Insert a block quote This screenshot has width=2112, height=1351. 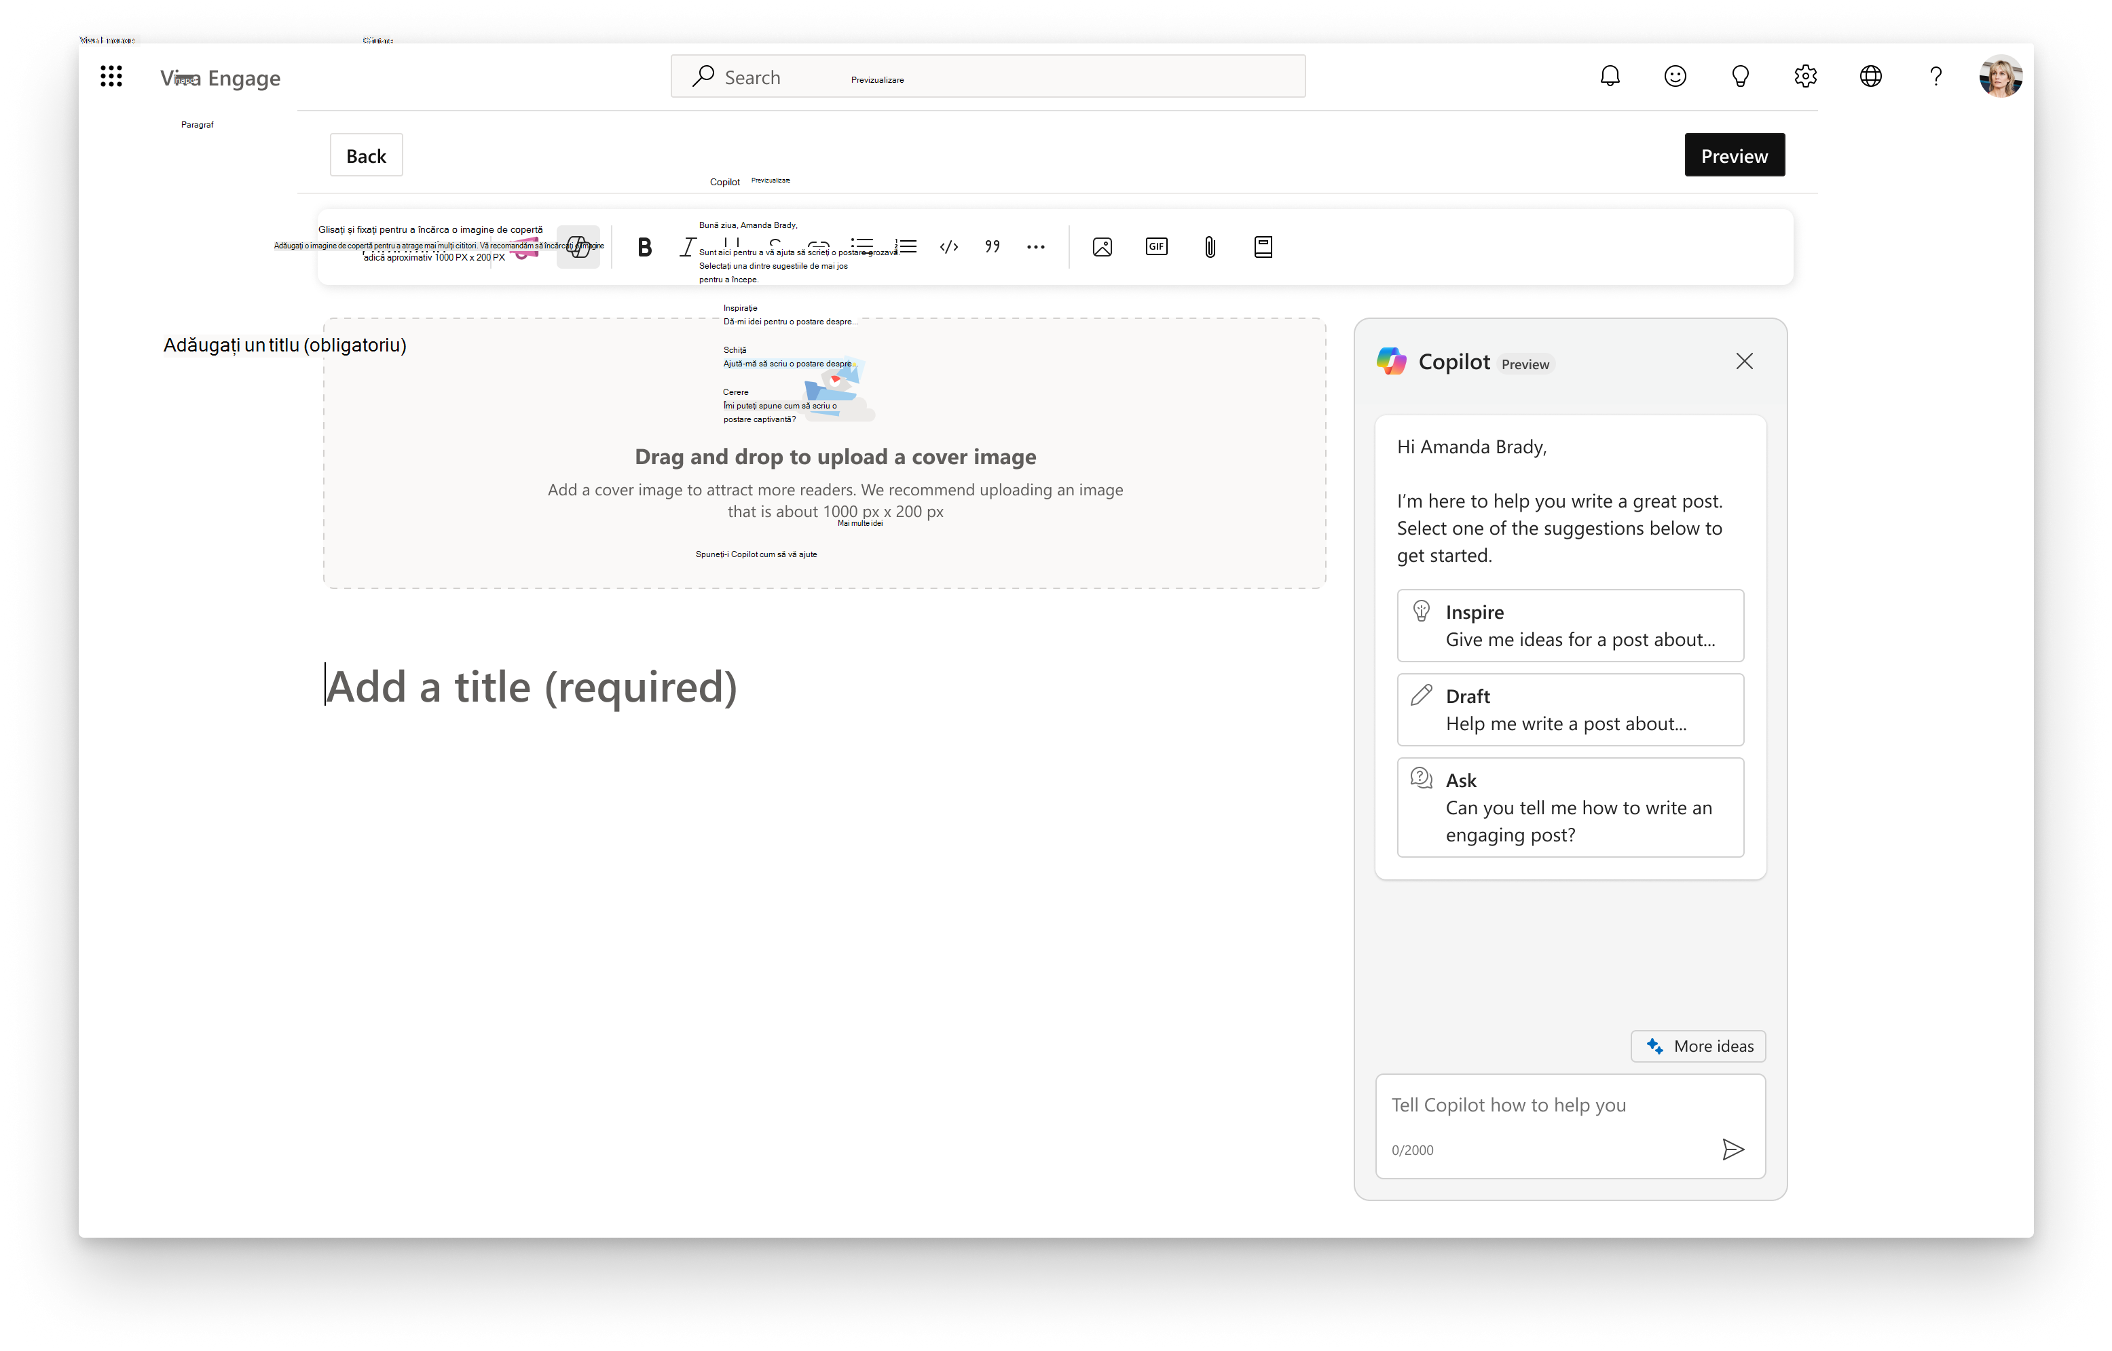click(992, 246)
